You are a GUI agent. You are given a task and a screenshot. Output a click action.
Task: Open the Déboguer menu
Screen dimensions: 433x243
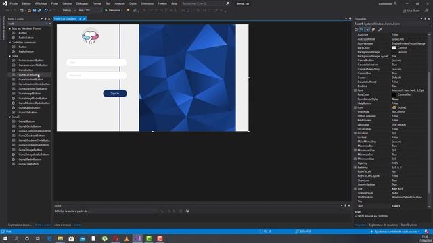point(82,3)
